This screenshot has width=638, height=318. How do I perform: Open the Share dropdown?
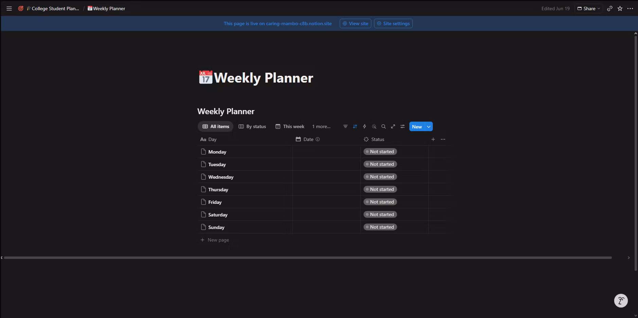[x=589, y=8]
